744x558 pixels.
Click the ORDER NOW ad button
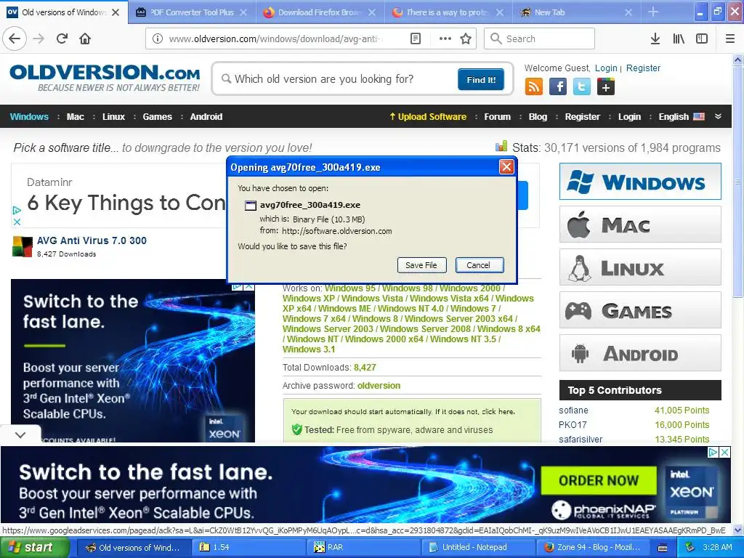coord(599,480)
